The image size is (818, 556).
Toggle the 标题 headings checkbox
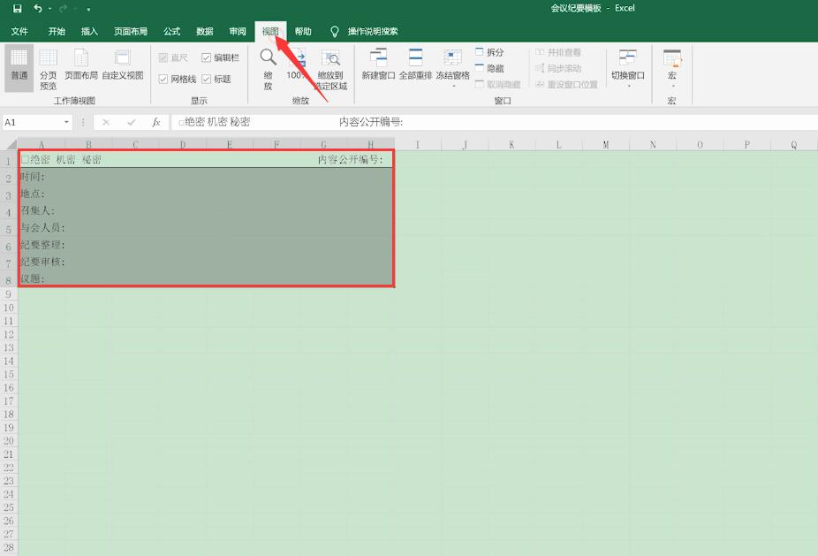coord(206,80)
